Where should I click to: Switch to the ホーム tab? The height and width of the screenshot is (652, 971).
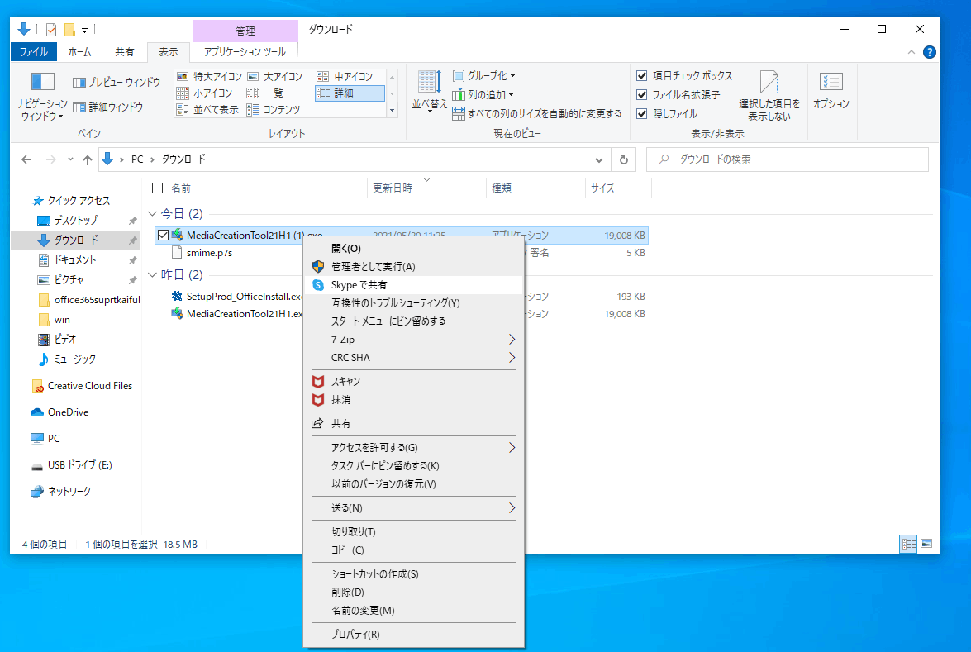point(79,52)
